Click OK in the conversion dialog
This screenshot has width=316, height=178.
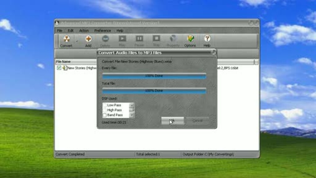[x=173, y=121]
